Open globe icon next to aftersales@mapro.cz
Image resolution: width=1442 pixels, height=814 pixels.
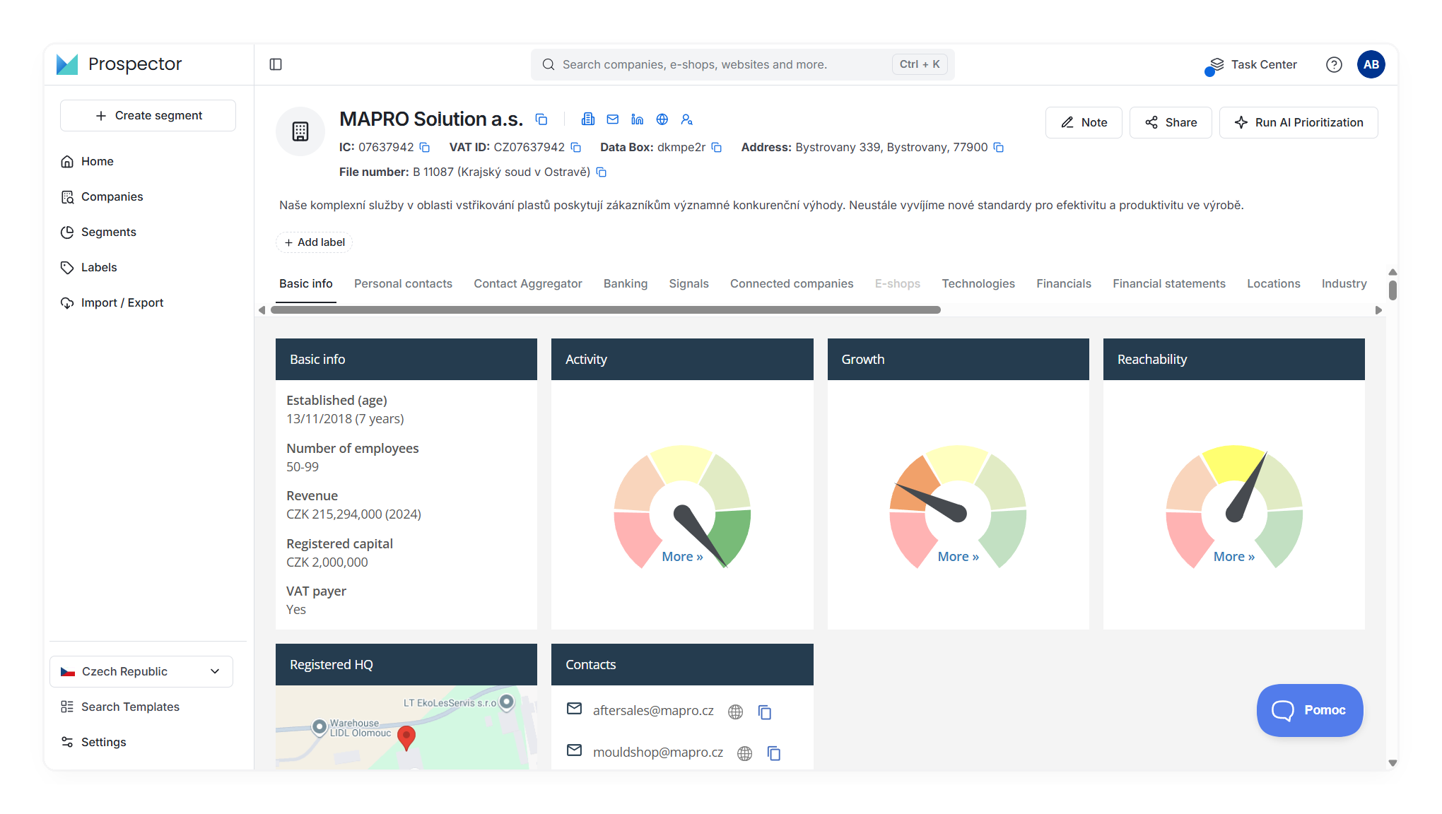[x=735, y=712]
